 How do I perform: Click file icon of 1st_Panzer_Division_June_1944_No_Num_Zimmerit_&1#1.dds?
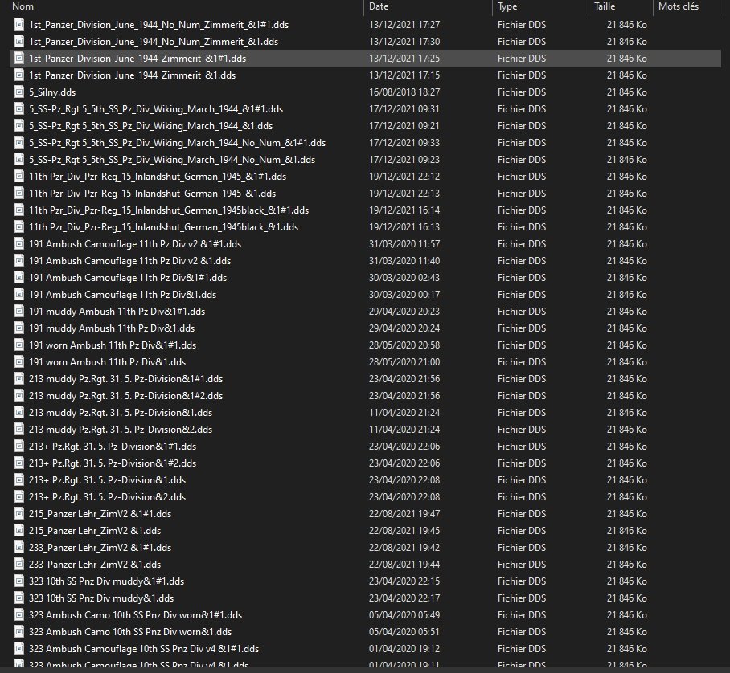coord(19,25)
